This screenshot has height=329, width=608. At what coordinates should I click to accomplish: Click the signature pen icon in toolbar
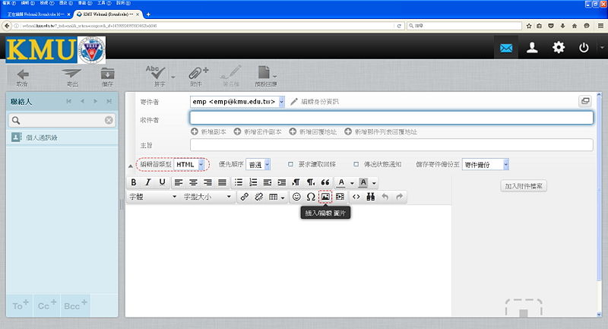[x=231, y=72]
